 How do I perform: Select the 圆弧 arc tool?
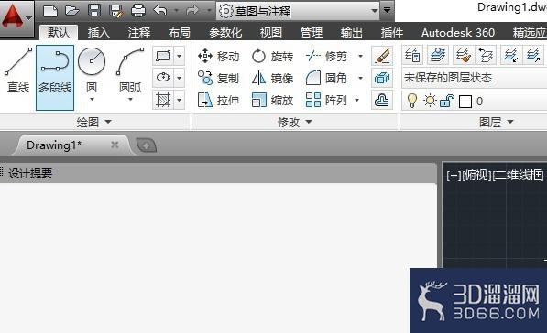[x=130, y=70]
